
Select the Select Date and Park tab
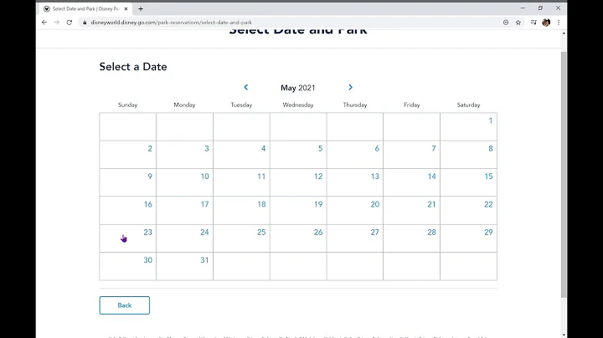[x=86, y=8]
